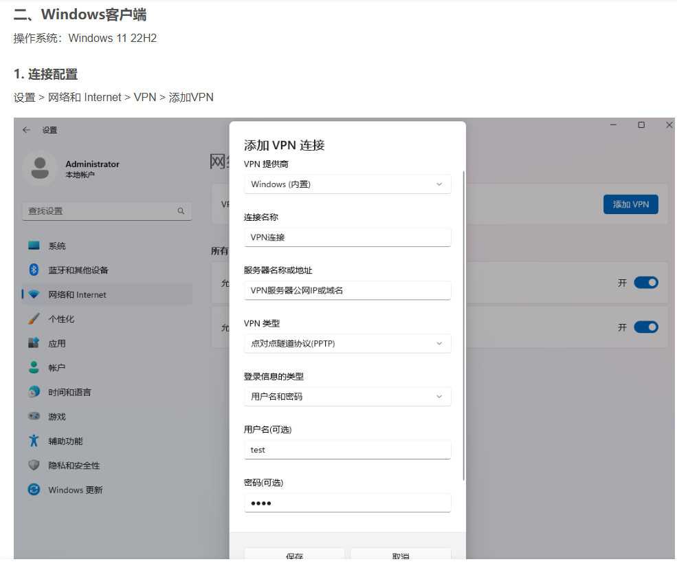Viewport: 677px width, 564px height.
Task: Click the search magnifier in Find a setting
Action: pyautogui.click(x=181, y=211)
